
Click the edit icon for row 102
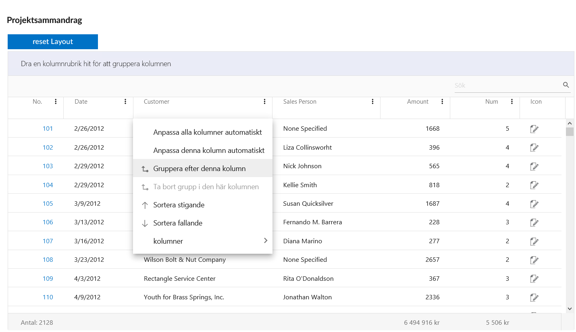click(x=534, y=148)
